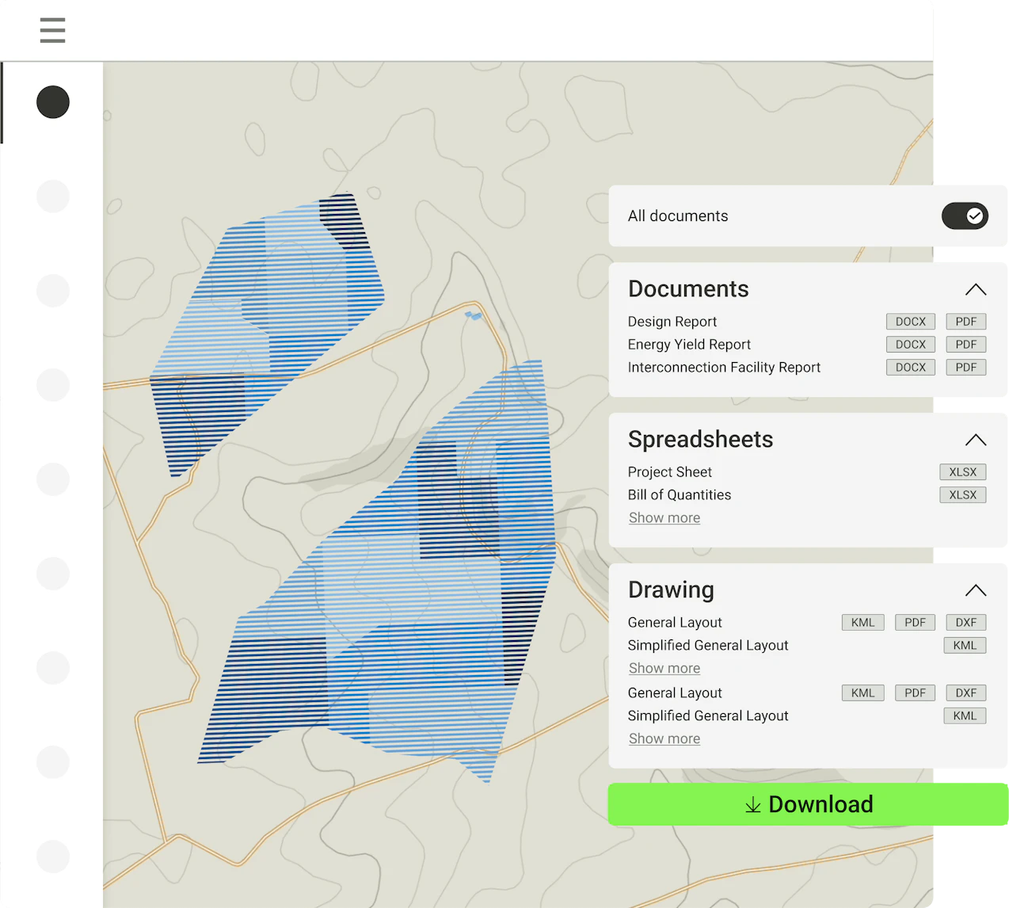Select XLSX for Project Sheet
This screenshot has height=908, width=1009.
963,472
